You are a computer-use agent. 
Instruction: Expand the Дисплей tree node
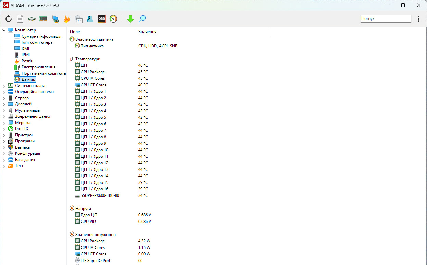4,104
